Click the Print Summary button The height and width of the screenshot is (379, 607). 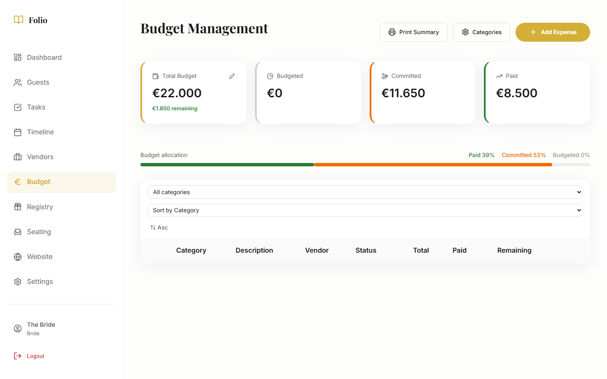tap(414, 32)
